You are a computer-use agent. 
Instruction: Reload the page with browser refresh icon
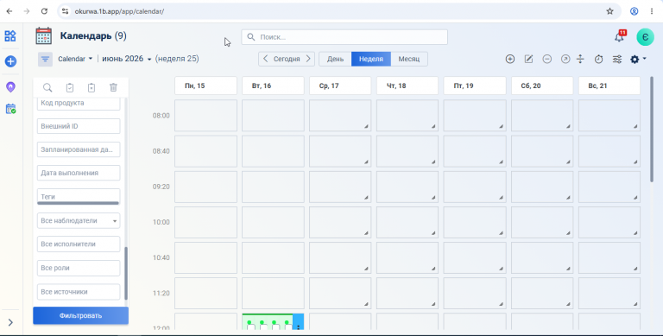tap(44, 11)
